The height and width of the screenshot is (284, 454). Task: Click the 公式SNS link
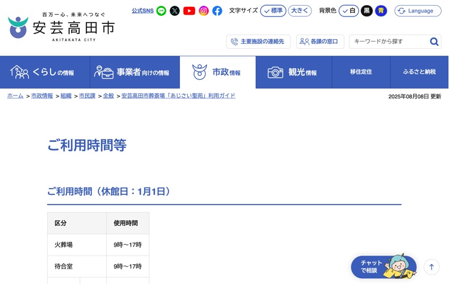tap(143, 11)
